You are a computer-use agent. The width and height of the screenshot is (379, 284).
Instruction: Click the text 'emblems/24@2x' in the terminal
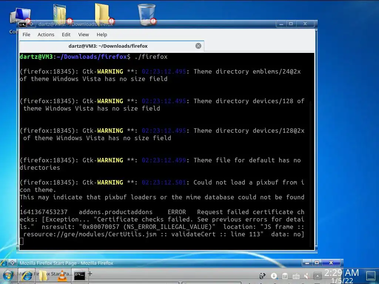coord(276,71)
